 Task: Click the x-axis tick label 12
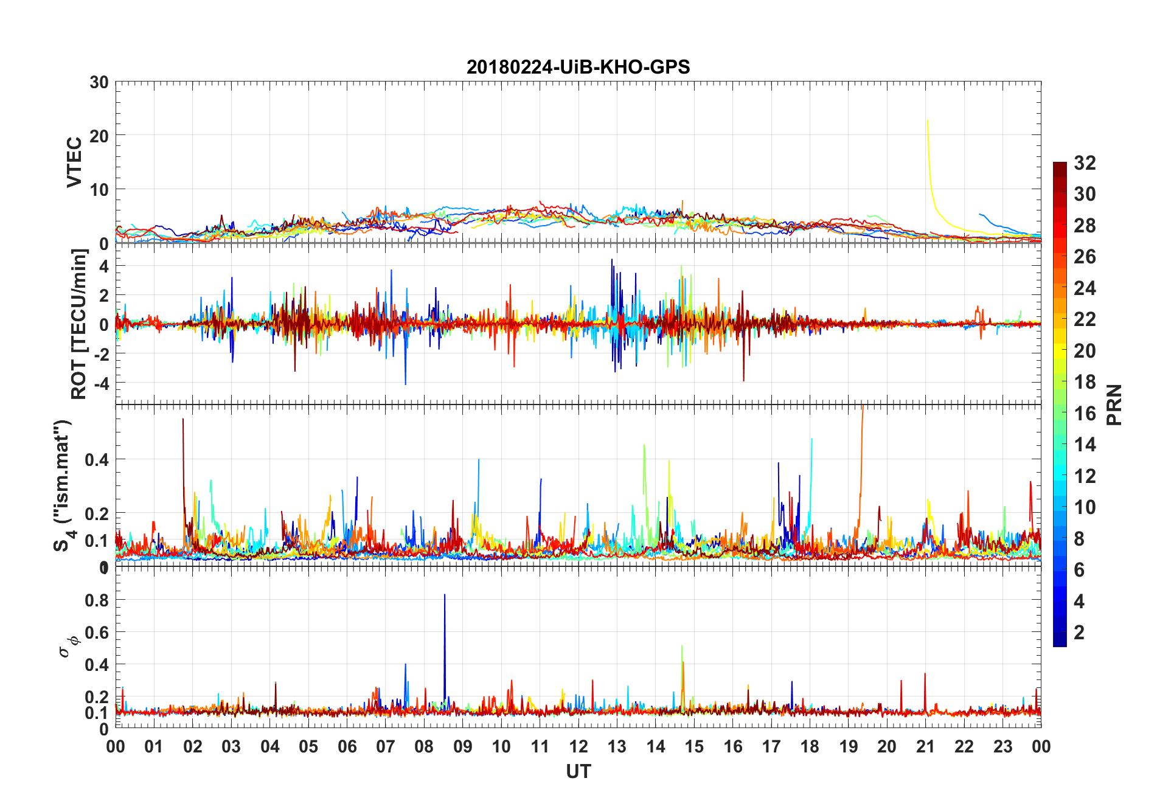(578, 746)
